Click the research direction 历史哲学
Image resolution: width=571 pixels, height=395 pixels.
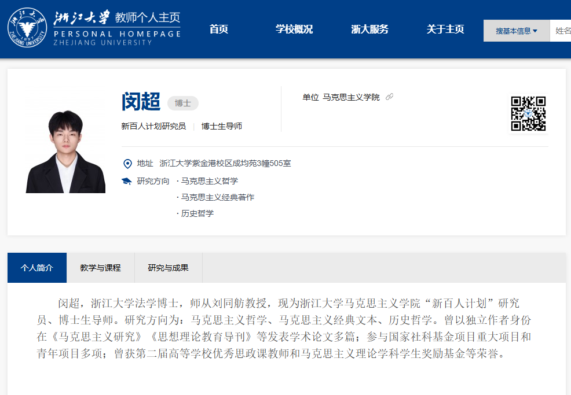[197, 213]
